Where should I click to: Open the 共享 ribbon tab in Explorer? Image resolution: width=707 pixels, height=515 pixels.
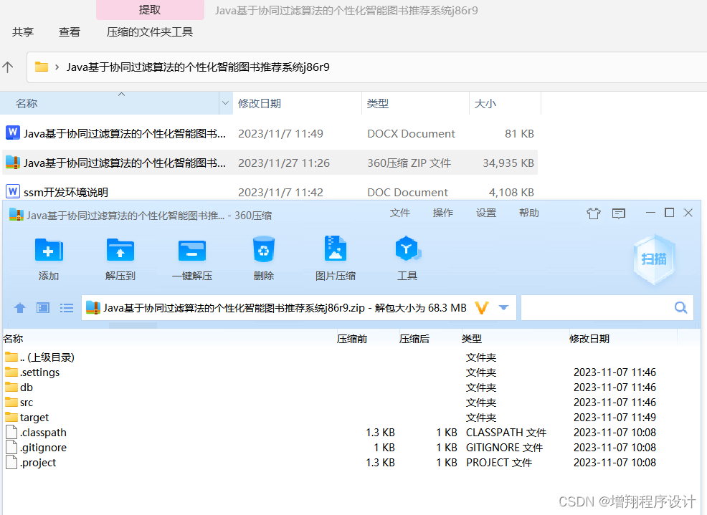point(23,32)
